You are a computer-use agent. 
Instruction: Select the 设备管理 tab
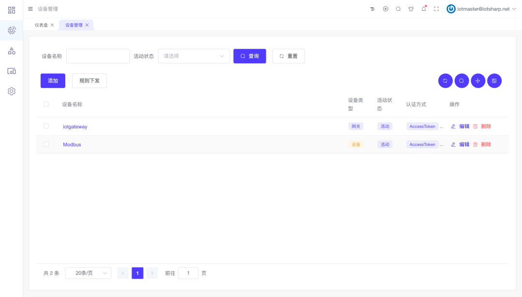pos(73,25)
